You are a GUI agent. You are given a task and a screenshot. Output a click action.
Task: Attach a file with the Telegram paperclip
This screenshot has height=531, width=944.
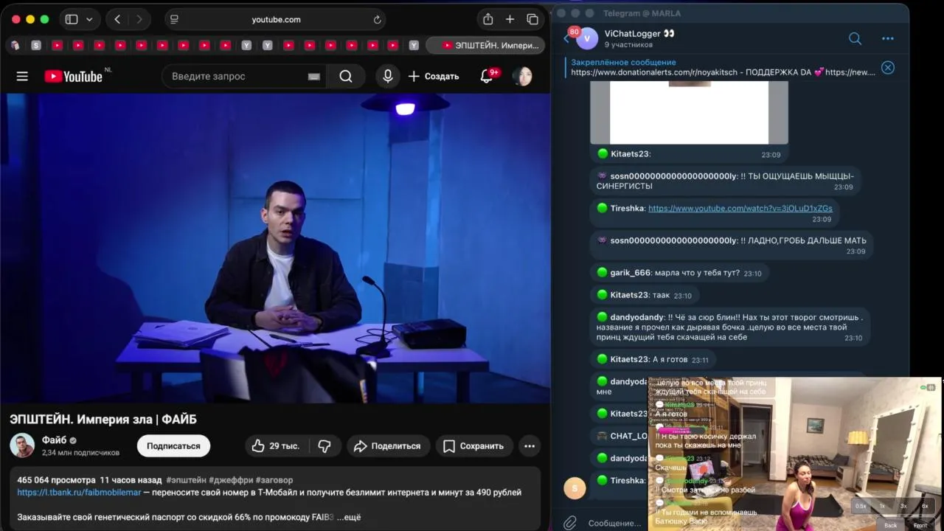569,523
